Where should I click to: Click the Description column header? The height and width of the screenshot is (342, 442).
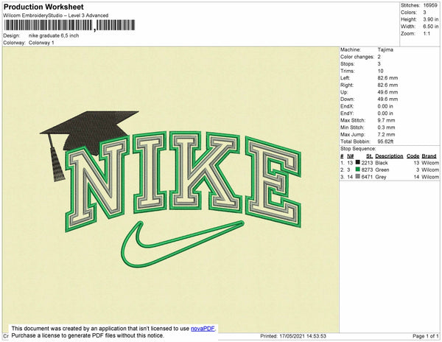click(x=389, y=156)
